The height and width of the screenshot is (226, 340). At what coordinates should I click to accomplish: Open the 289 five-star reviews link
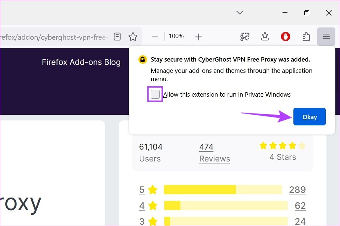pyautogui.click(x=297, y=190)
